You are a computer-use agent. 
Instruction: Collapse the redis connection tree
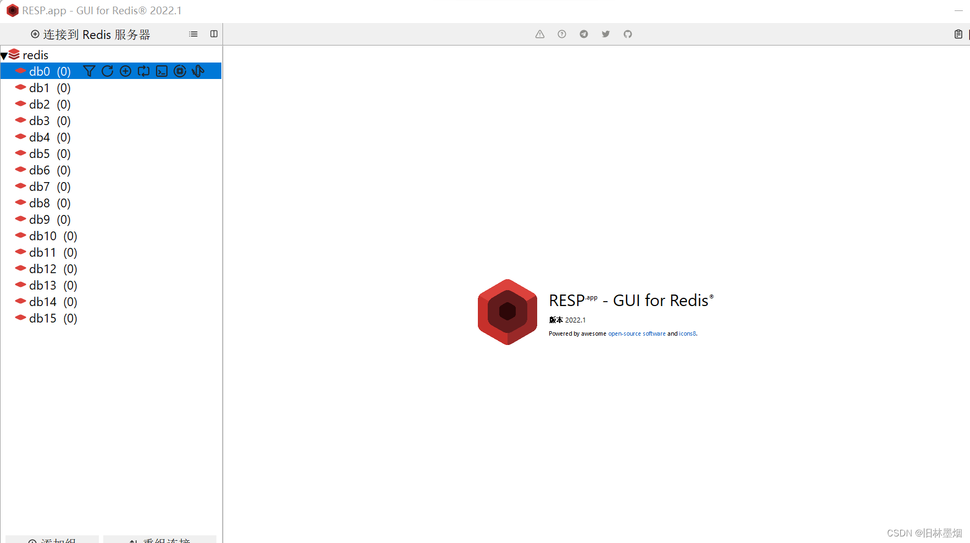pyautogui.click(x=4, y=55)
